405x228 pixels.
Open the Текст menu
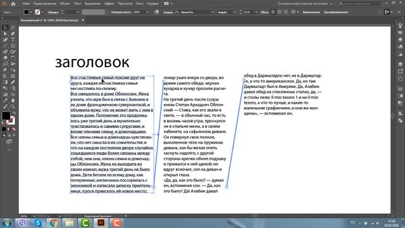tap(77, 4)
